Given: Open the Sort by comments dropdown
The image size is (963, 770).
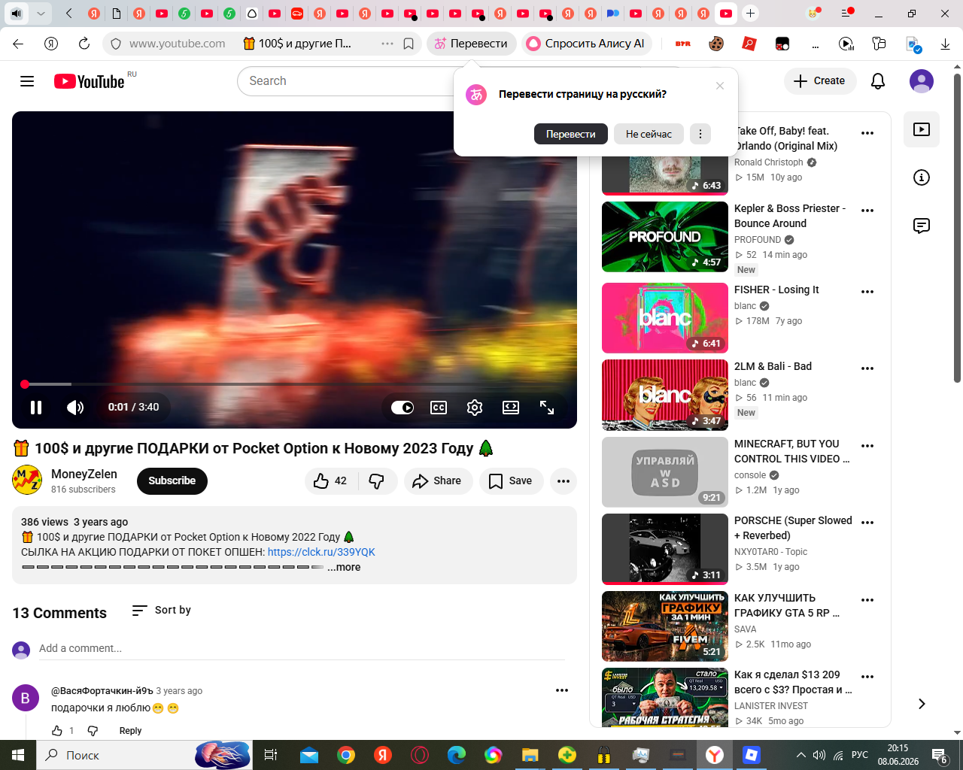Looking at the screenshot, I should [x=161, y=611].
